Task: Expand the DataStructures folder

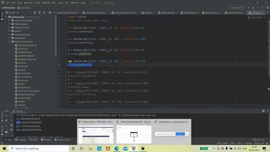Action: (x=9, y=24)
